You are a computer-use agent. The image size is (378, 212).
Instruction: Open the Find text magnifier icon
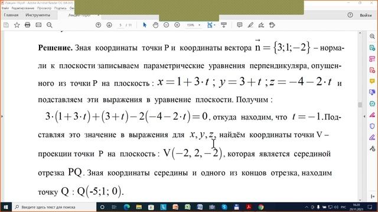pyautogui.click(x=50, y=25)
